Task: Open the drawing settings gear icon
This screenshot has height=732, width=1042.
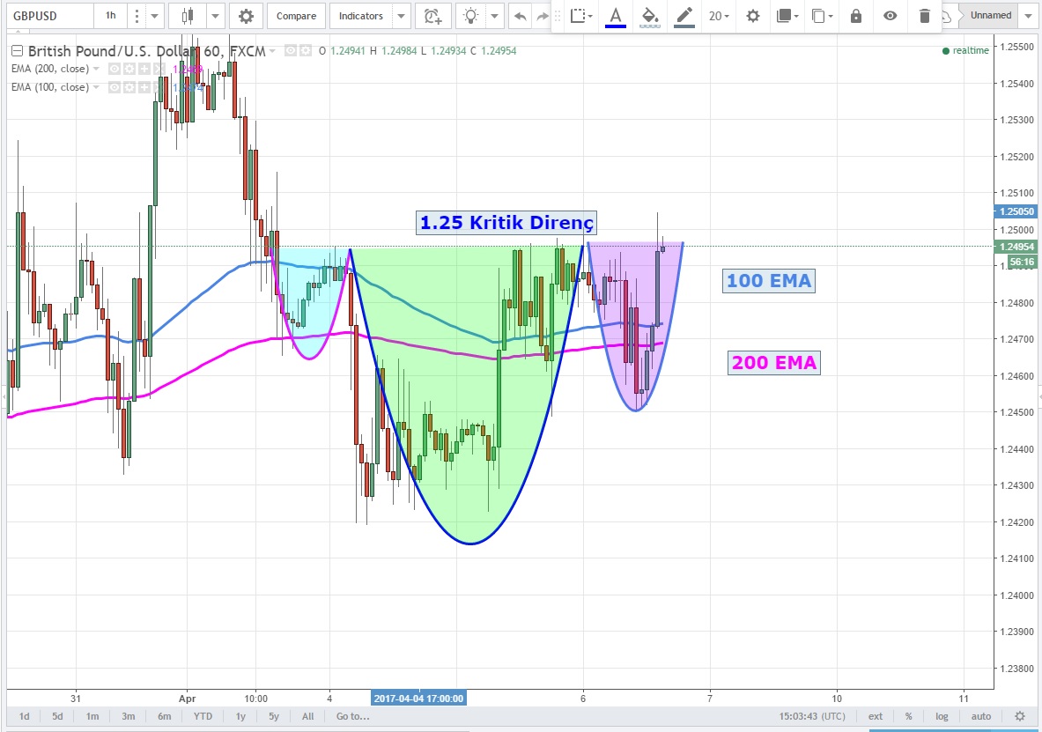Action: click(752, 16)
